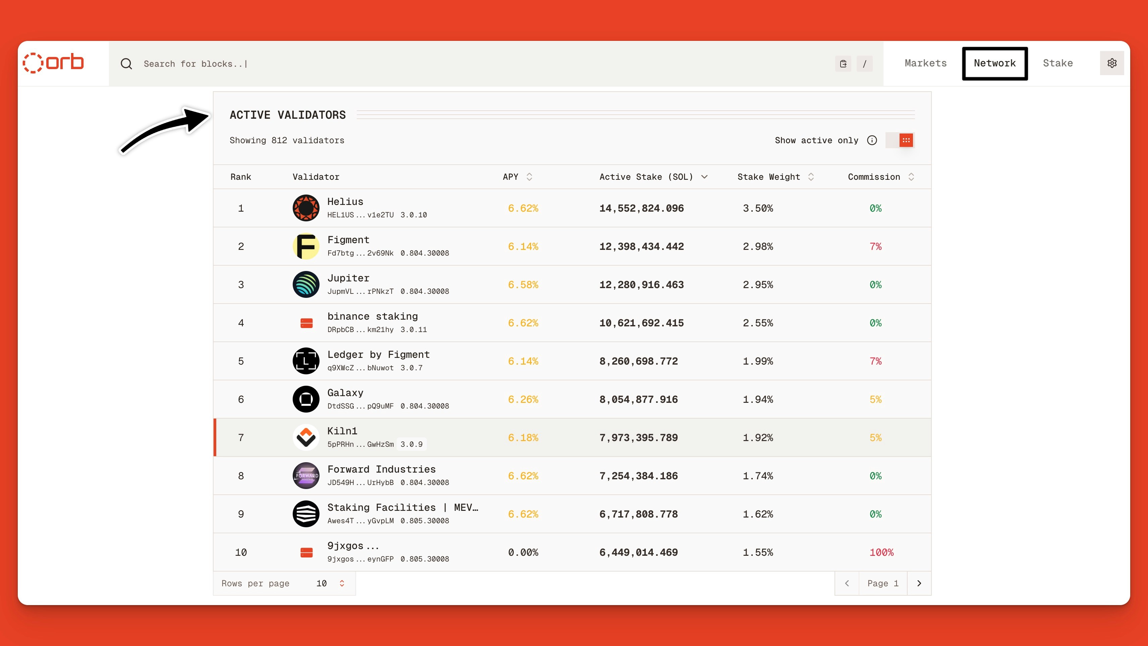Open the settings gear icon
This screenshot has width=1148, height=646.
[x=1112, y=63]
